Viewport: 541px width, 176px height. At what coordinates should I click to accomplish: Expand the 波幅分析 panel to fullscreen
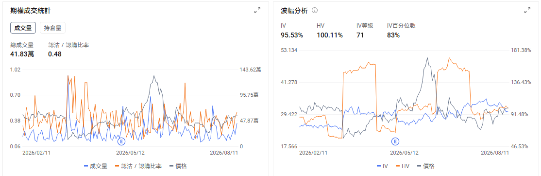tap(527, 11)
